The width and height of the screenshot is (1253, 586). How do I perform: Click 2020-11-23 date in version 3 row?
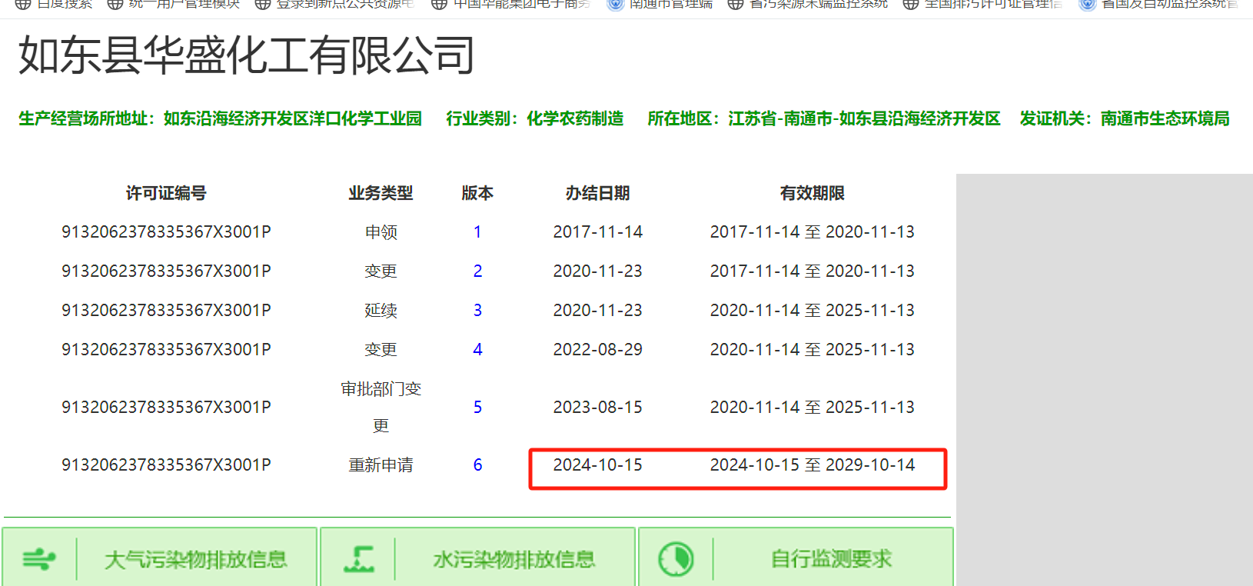[x=598, y=311]
